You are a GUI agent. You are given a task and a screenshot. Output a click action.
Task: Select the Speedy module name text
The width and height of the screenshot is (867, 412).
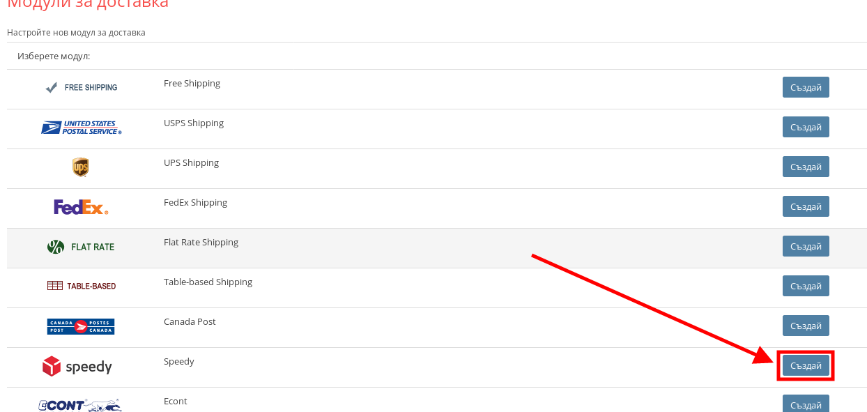(x=179, y=362)
